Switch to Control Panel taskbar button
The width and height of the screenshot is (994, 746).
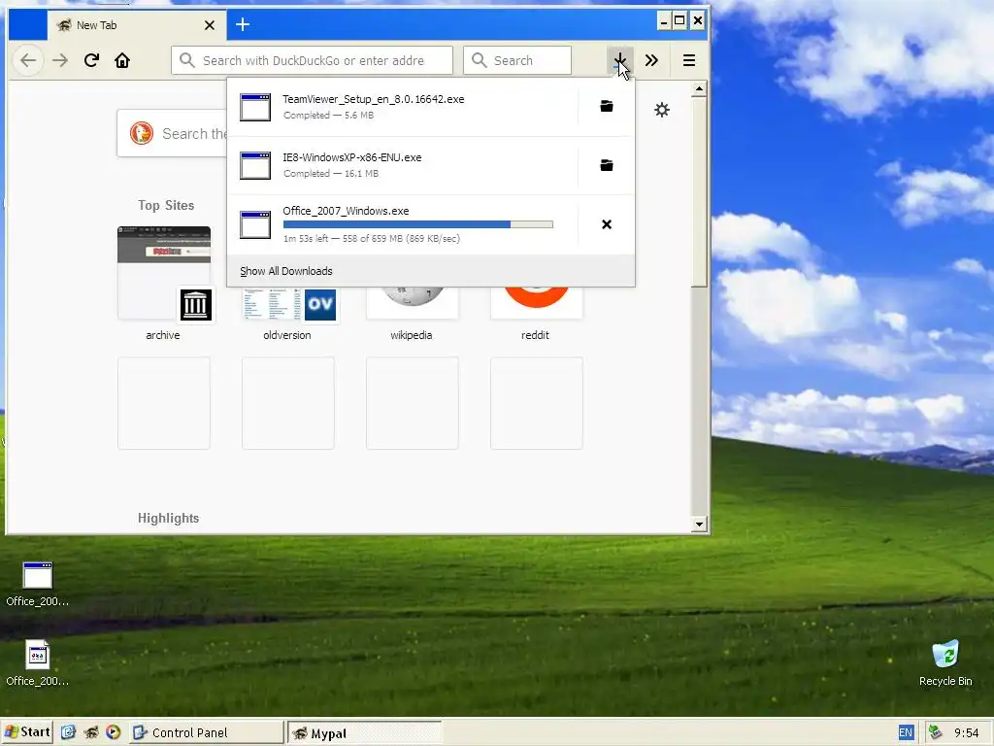point(206,732)
